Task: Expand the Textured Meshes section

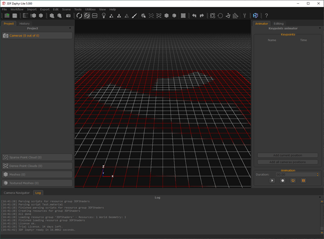Action: click(37, 183)
